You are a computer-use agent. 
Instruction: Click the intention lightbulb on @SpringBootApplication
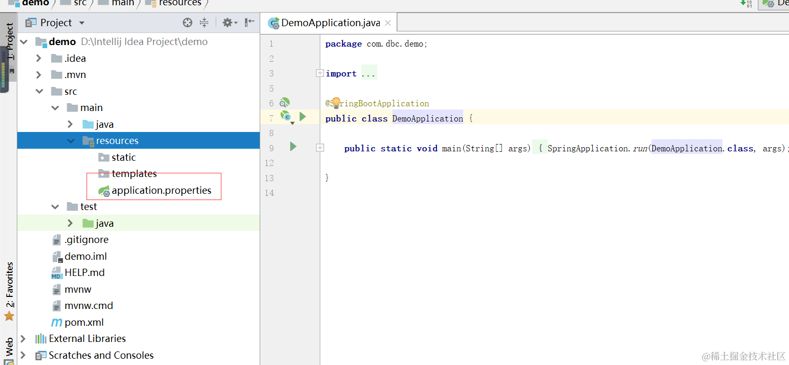click(336, 102)
